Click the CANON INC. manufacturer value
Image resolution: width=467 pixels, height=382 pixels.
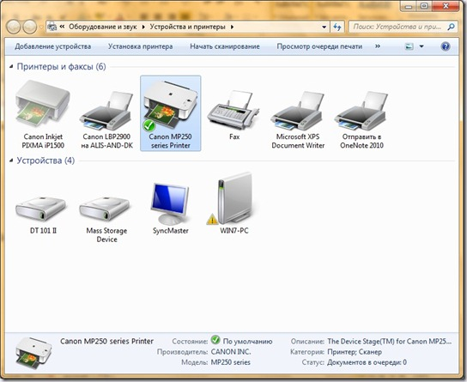point(231,352)
